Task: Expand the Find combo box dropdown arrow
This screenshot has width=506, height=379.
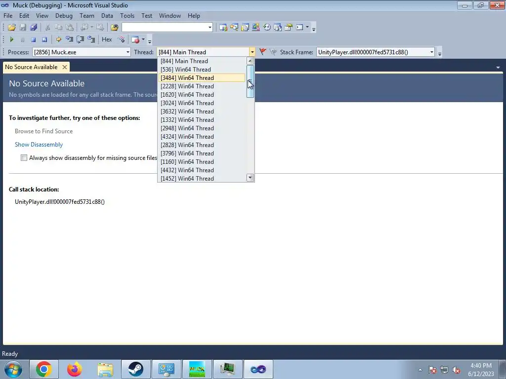Action: 210,28
